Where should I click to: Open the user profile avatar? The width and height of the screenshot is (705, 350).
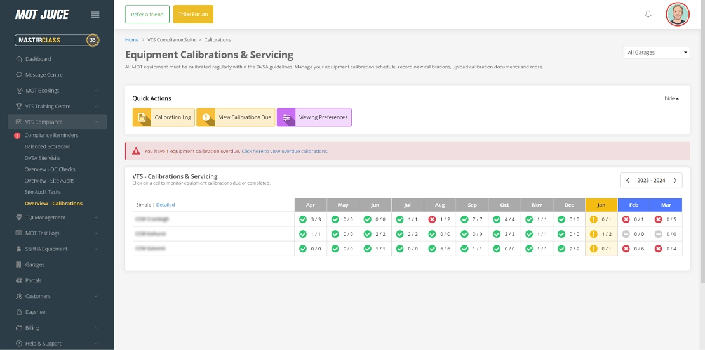coord(677,15)
